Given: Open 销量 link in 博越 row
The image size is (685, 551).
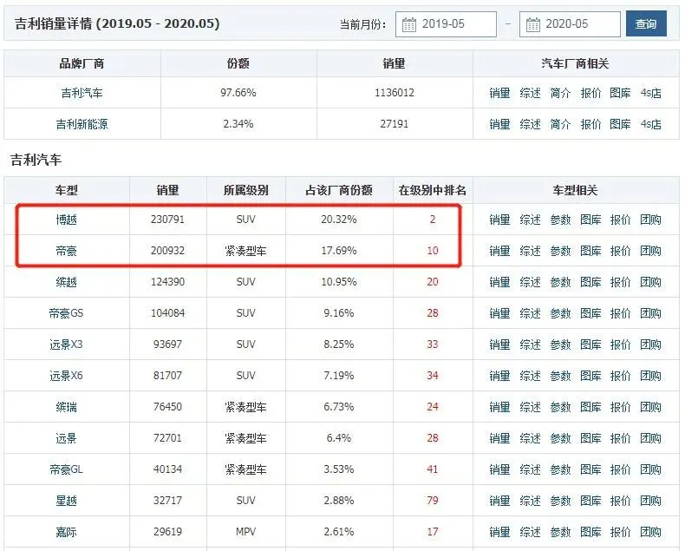Looking at the screenshot, I should [499, 220].
